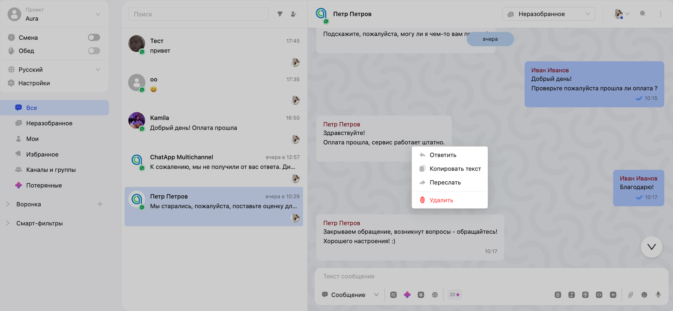
Task: Select Ответить in the context menu
Action: (443, 155)
